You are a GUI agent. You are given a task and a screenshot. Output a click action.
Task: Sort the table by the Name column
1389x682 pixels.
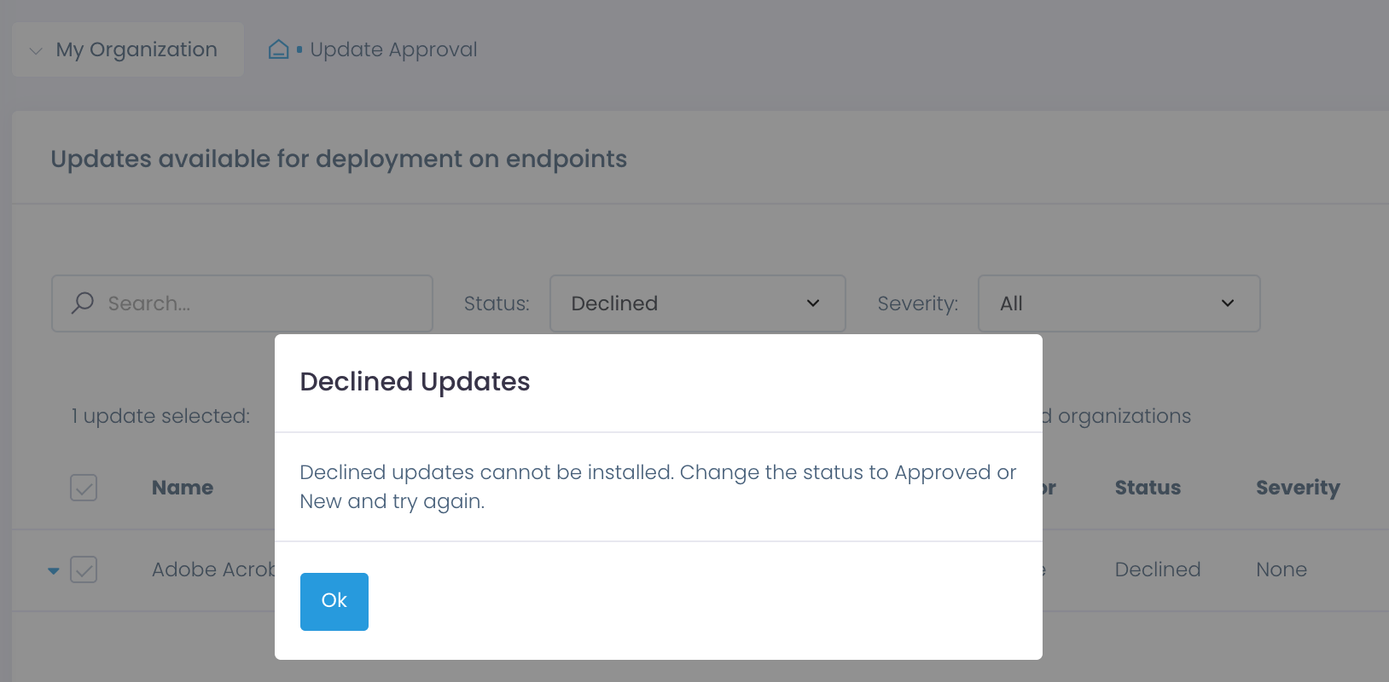tap(182, 488)
